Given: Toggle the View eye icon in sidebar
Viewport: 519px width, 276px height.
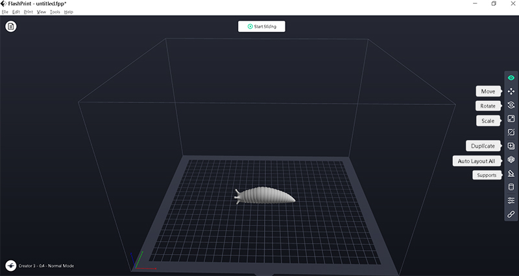Looking at the screenshot, I should [x=511, y=78].
